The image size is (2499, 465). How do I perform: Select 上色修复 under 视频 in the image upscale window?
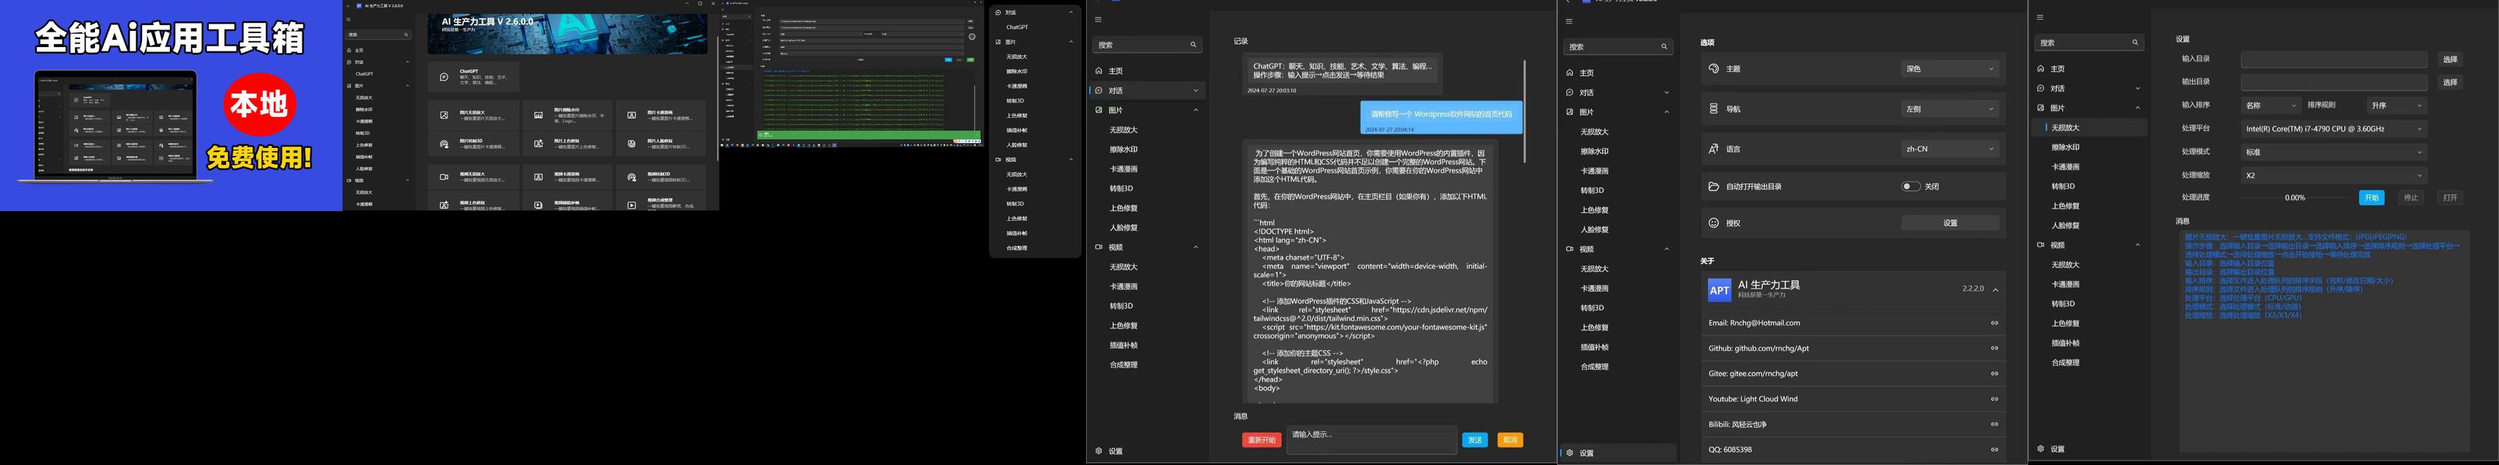pyautogui.click(x=2066, y=323)
